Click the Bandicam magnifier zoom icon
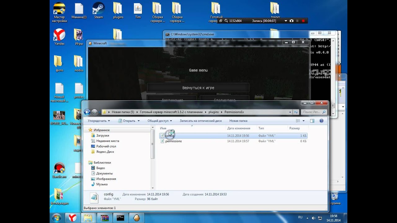The width and height of the screenshot is (397, 223). 226,21
